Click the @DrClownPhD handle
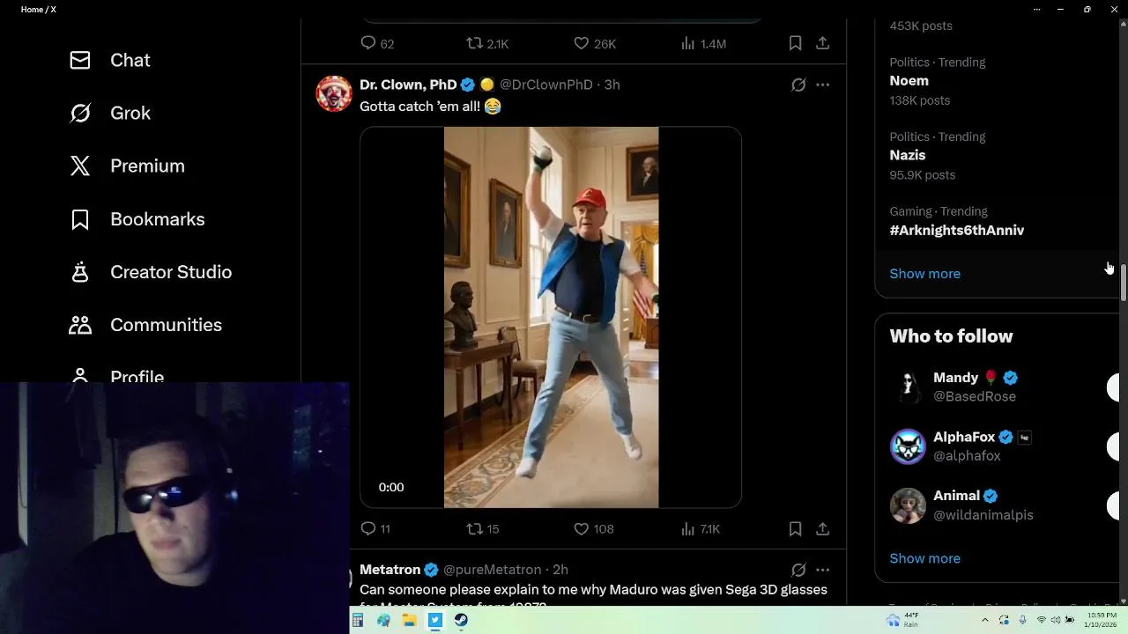This screenshot has height=634, width=1128. [x=546, y=85]
